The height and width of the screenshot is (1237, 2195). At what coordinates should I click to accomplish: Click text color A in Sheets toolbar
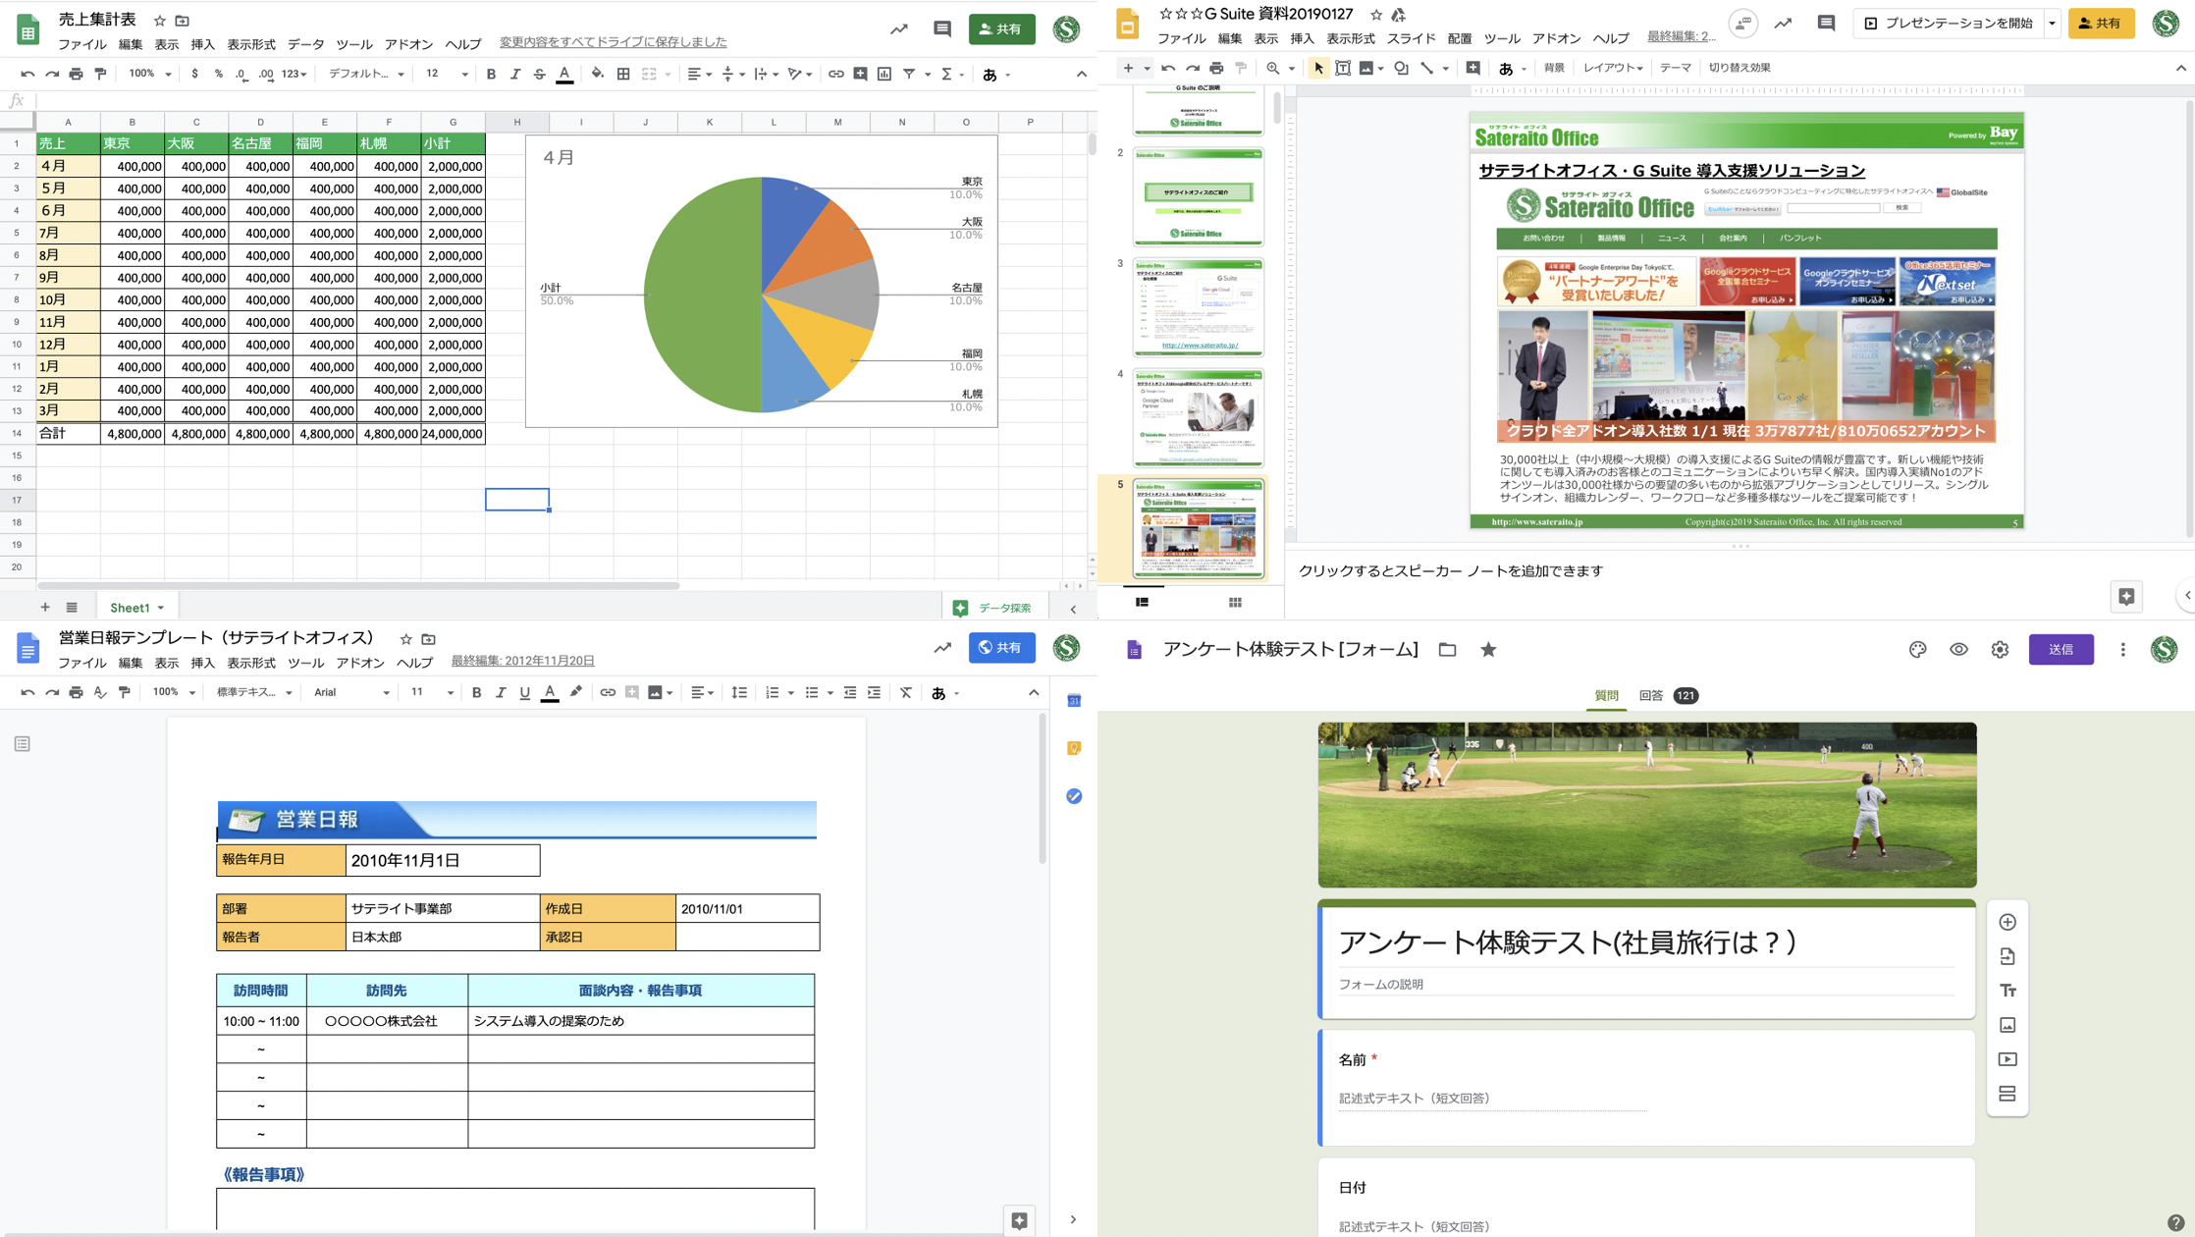pos(564,74)
